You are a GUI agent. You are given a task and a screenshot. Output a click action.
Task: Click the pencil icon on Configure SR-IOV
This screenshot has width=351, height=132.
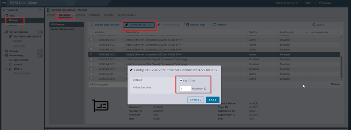click(x=127, y=24)
